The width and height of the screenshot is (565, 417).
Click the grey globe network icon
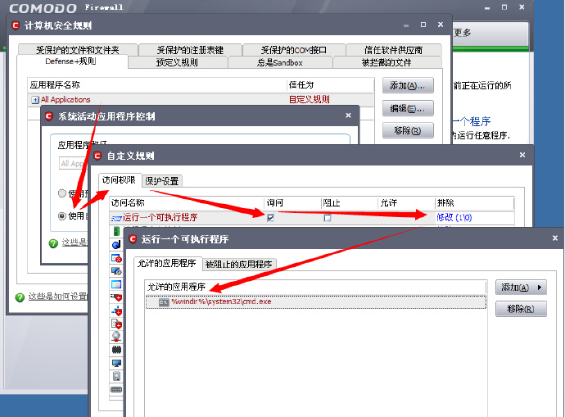pos(116,336)
